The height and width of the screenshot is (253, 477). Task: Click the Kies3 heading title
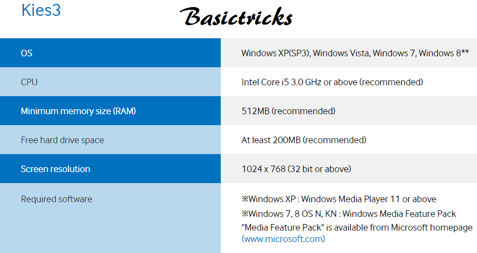41,10
